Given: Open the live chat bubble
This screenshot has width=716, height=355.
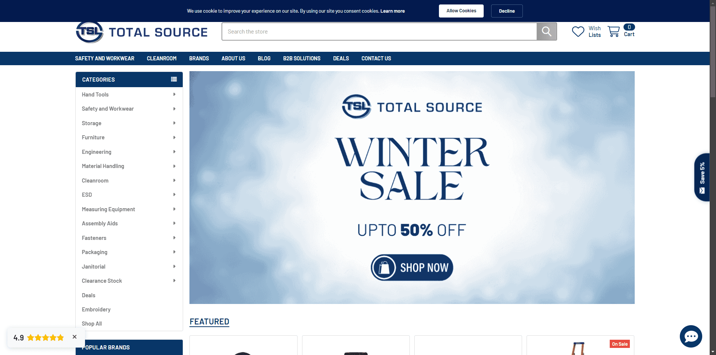Looking at the screenshot, I should coord(691,336).
